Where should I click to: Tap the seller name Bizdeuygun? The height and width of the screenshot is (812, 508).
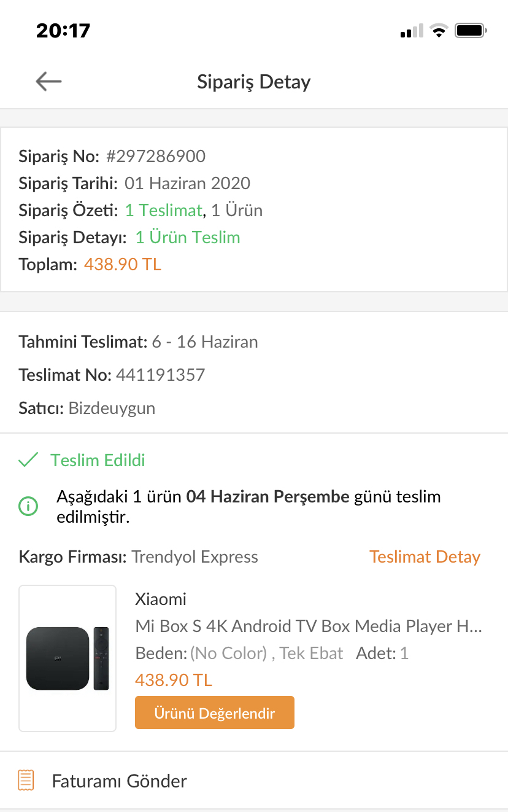click(x=112, y=408)
